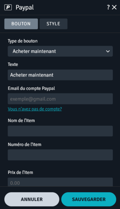Click the Paypal panel title text
Viewport: 120px width, 209px height.
click(x=25, y=7)
